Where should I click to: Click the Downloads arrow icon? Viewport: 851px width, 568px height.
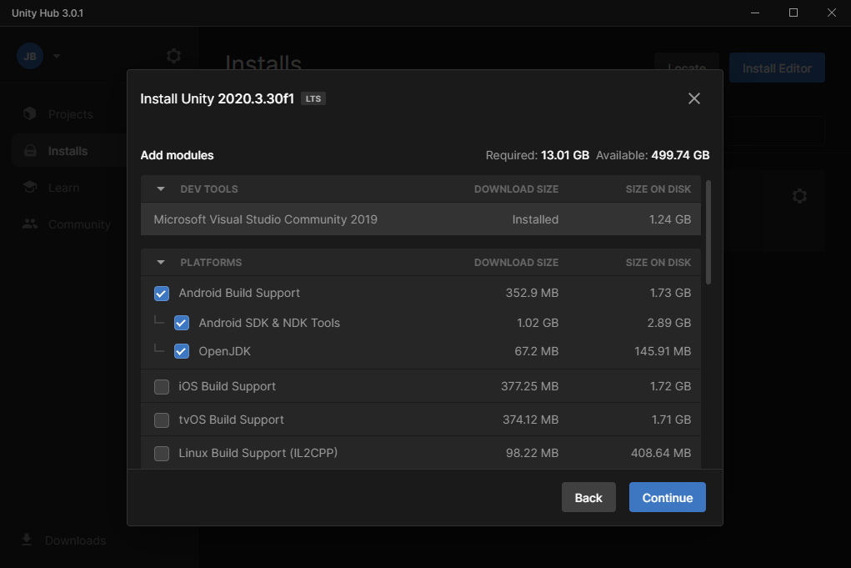click(x=27, y=540)
